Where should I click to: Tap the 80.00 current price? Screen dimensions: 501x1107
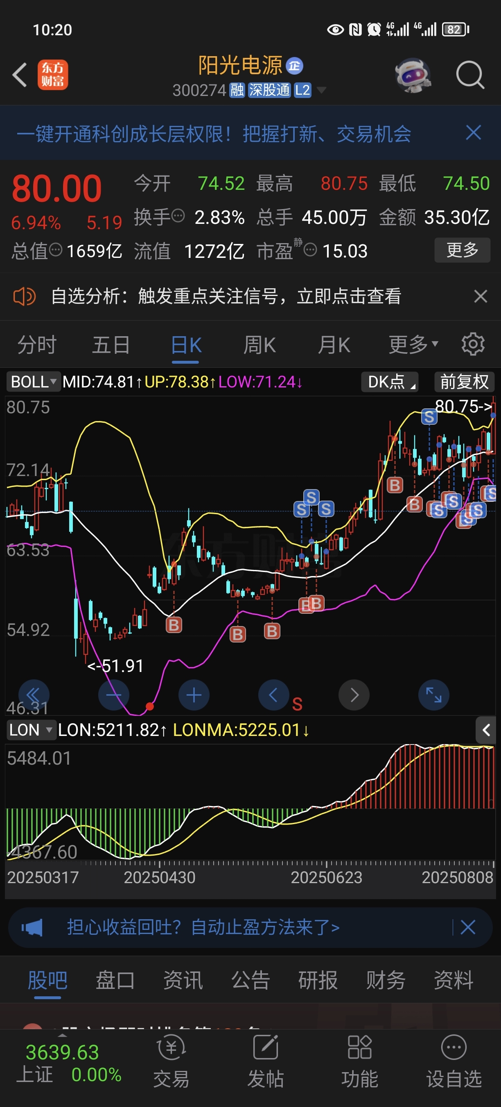click(56, 188)
